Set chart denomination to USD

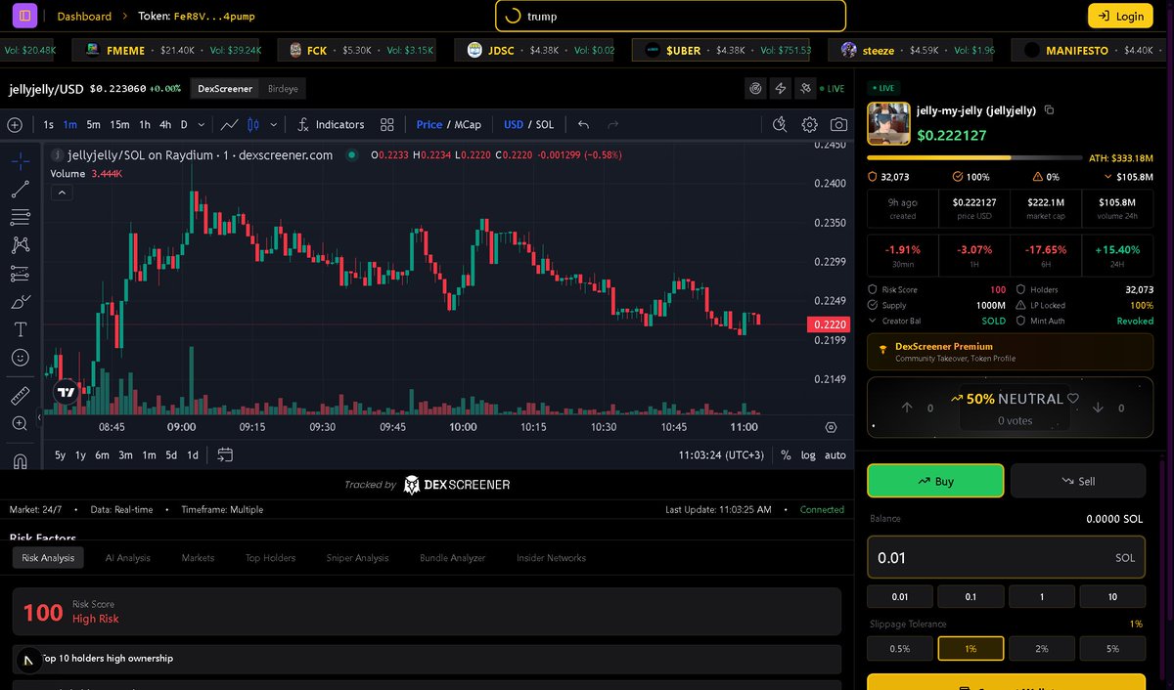click(514, 124)
